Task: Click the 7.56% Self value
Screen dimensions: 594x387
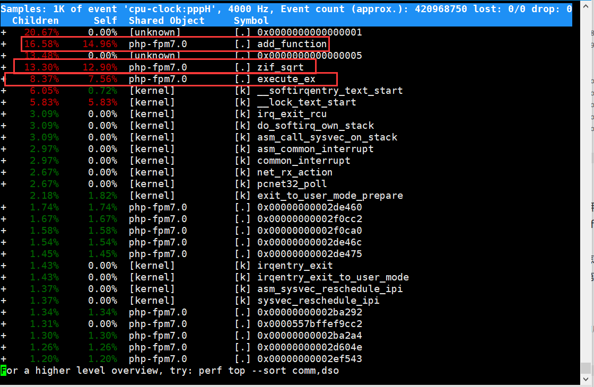Action: [x=103, y=79]
